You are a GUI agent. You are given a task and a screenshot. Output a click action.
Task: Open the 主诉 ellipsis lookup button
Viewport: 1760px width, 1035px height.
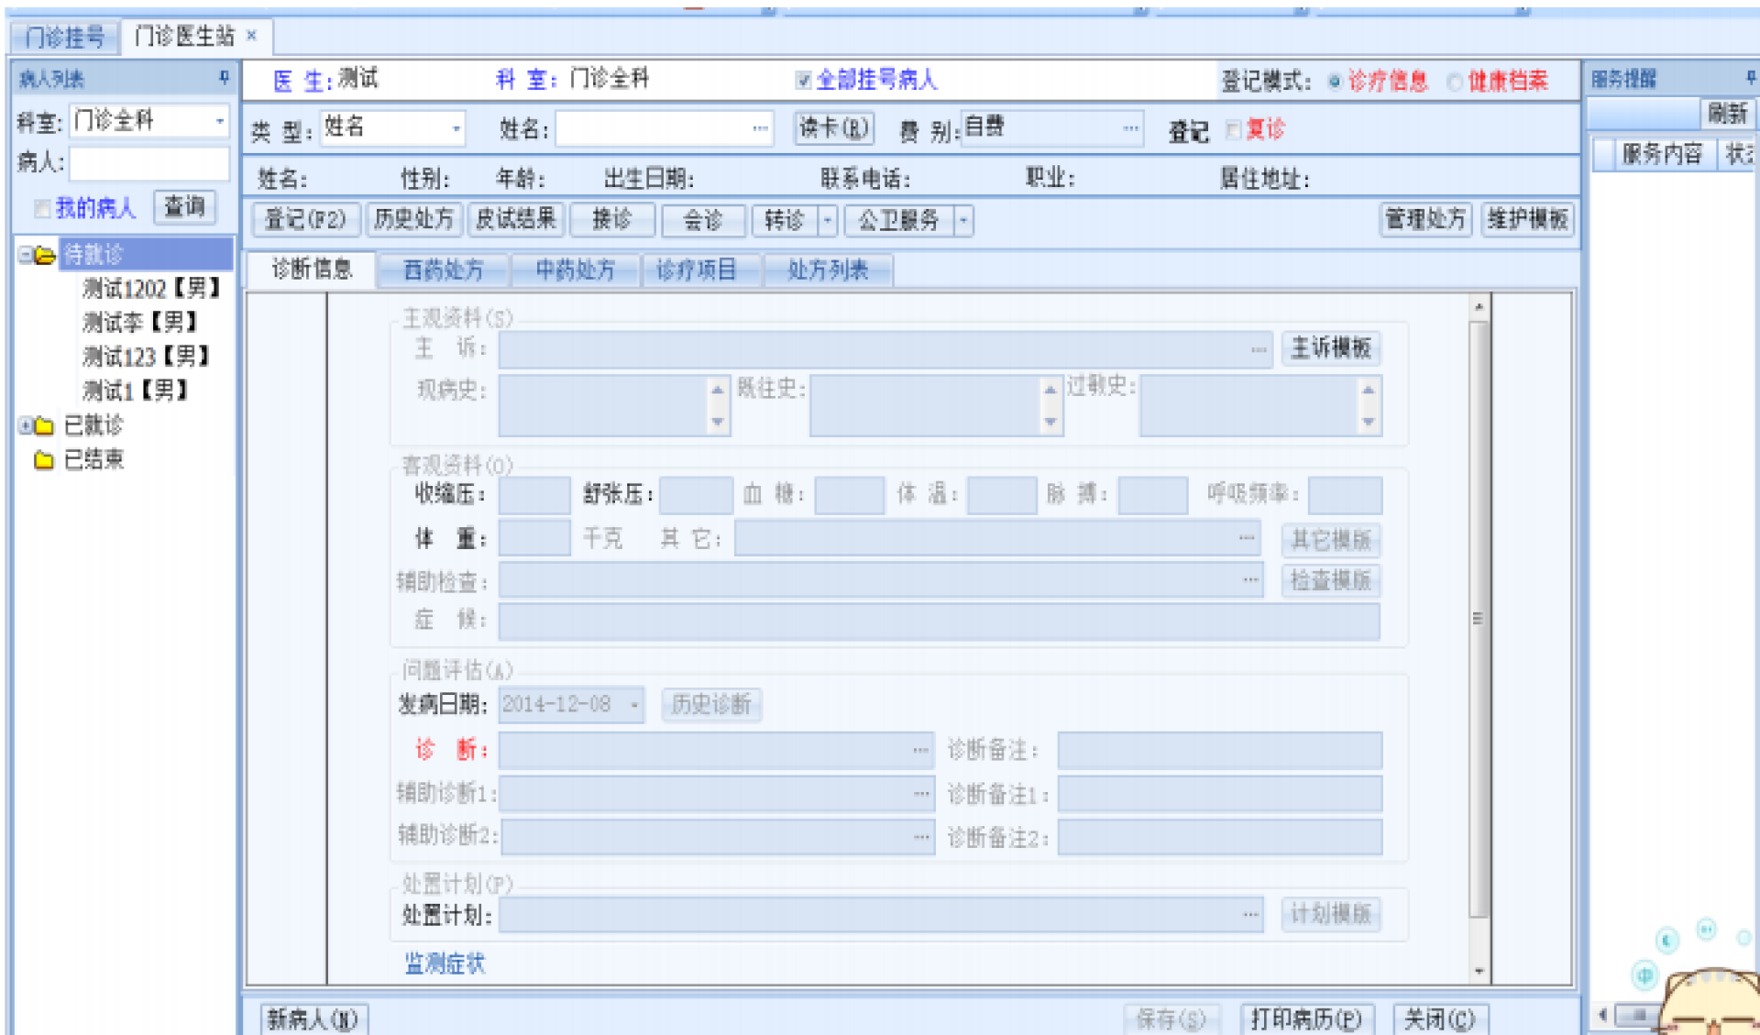(1258, 349)
